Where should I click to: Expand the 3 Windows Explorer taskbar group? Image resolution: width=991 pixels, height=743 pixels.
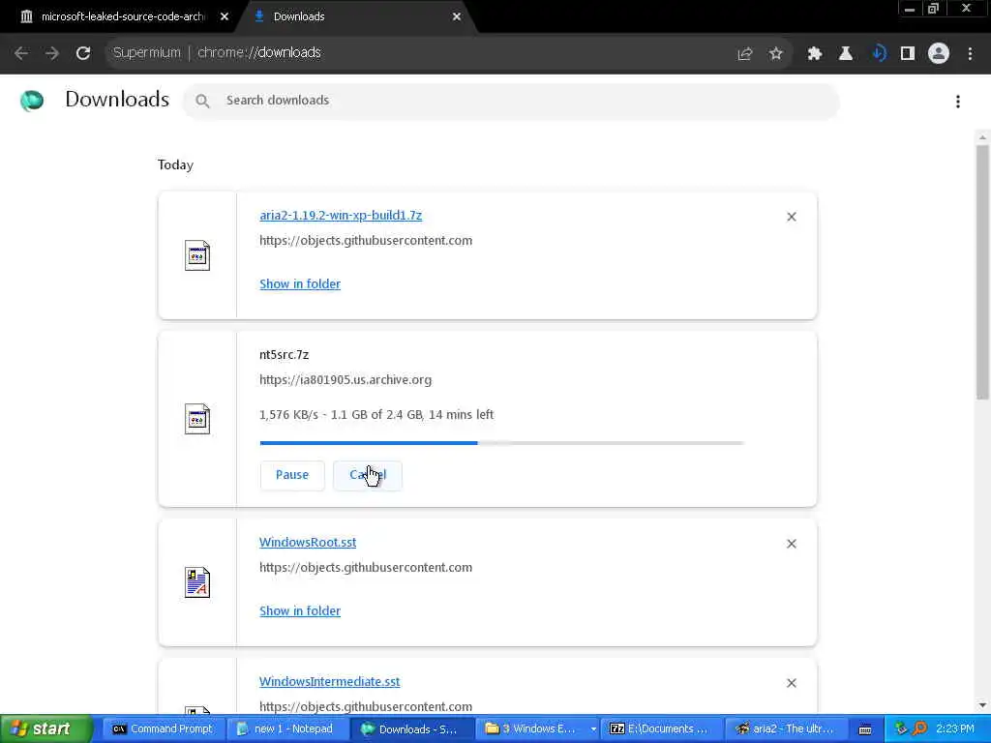[537, 729]
